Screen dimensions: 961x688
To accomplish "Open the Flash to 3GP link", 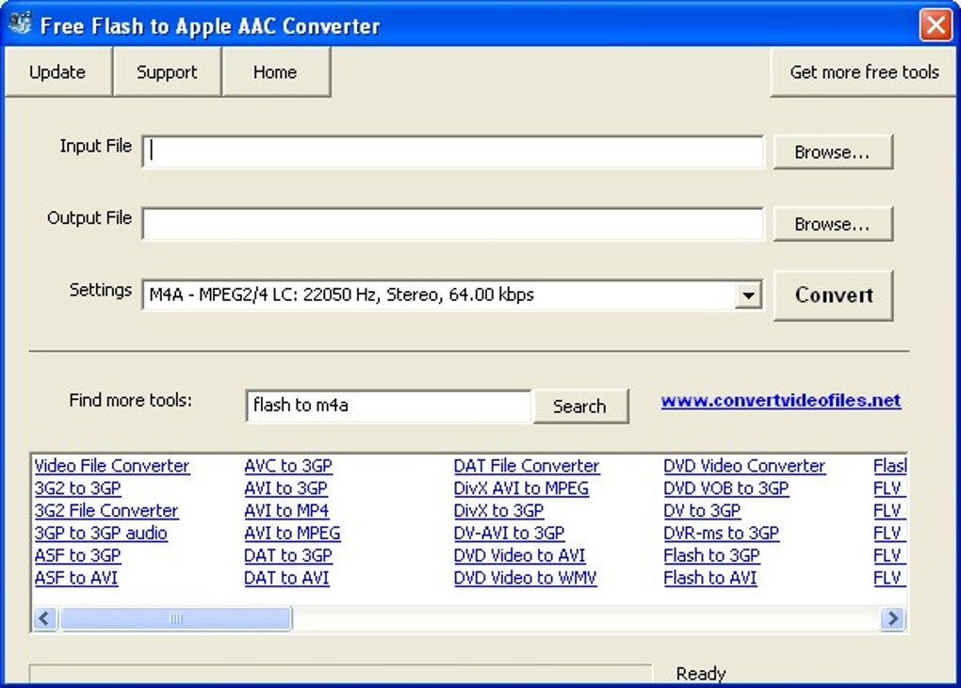I will click(x=712, y=555).
